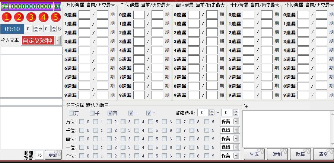Viewport: 334px width, 163px height.
Task: Click red ball number 1
Action: point(7,17)
